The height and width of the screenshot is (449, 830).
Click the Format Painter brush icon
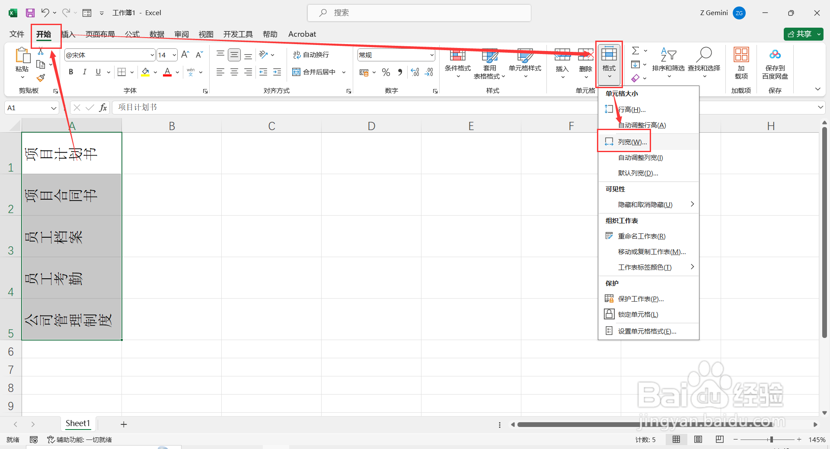pyautogui.click(x=41, y=78)
